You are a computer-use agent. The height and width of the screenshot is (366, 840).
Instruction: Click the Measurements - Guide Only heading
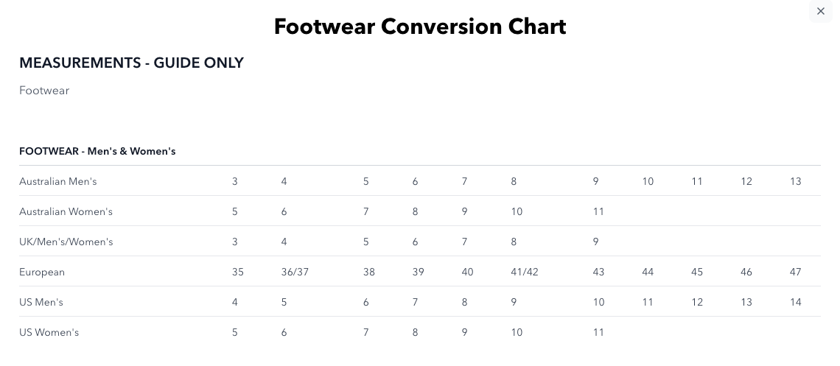(x=131, y=63)
